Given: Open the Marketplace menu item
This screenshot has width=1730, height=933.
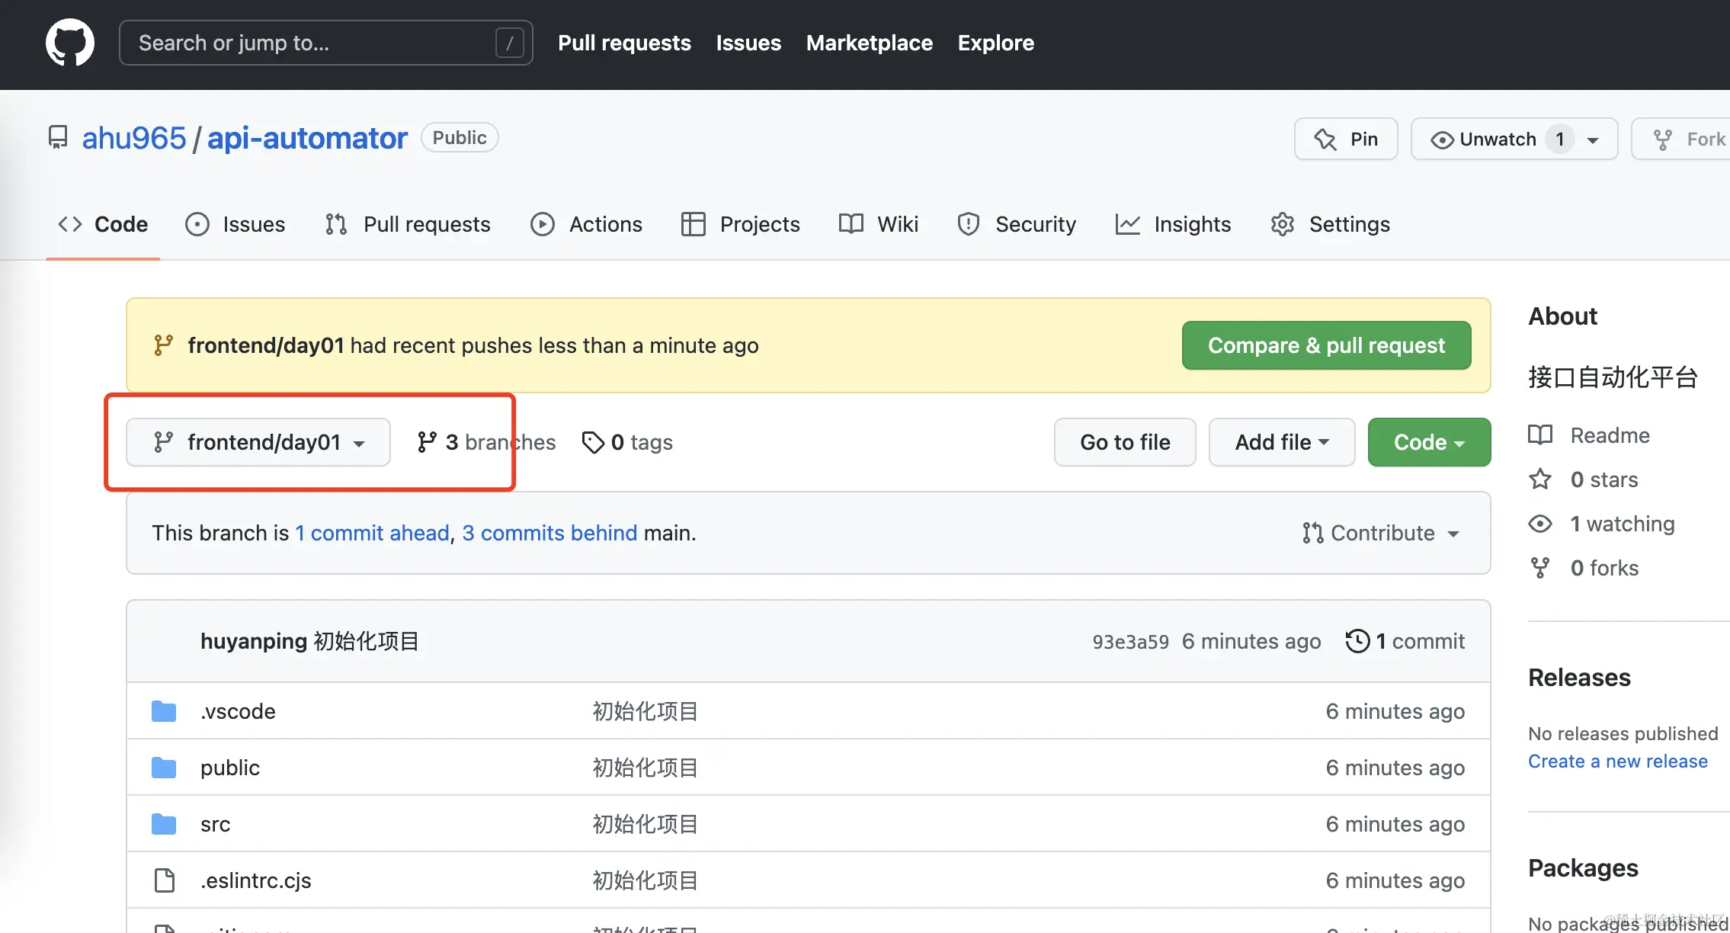Looking at the screenshot, I should click(870, 43).
